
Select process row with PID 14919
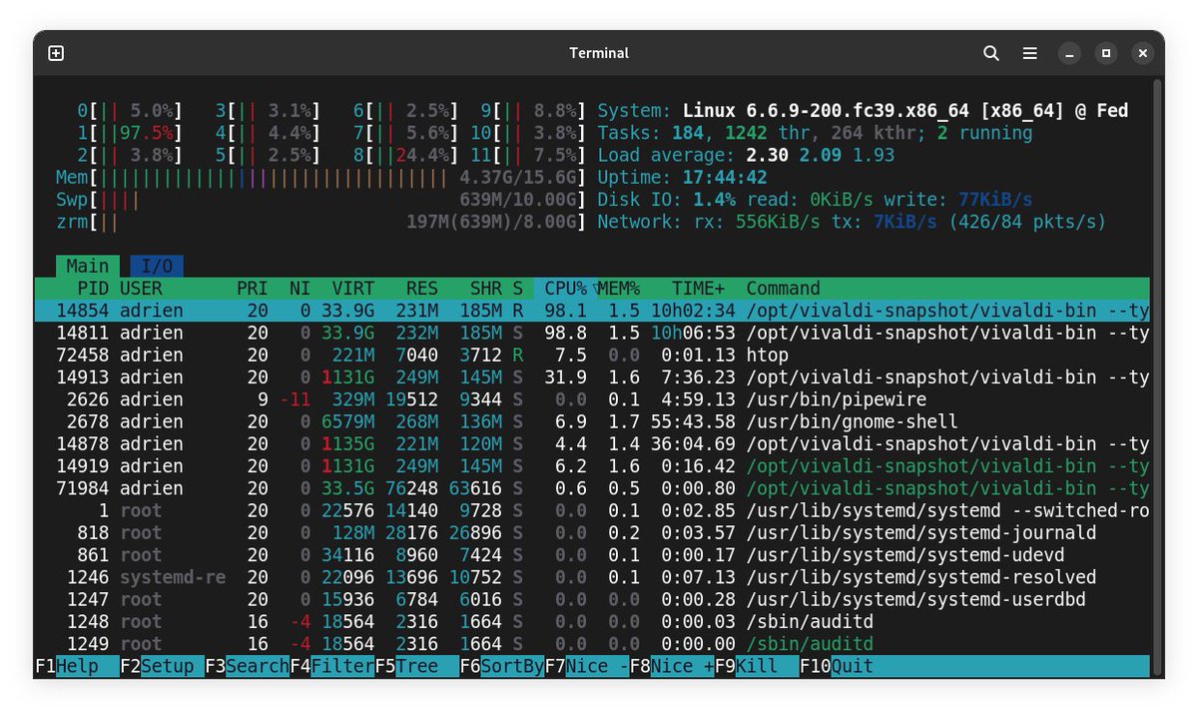(x=592, y=466)
